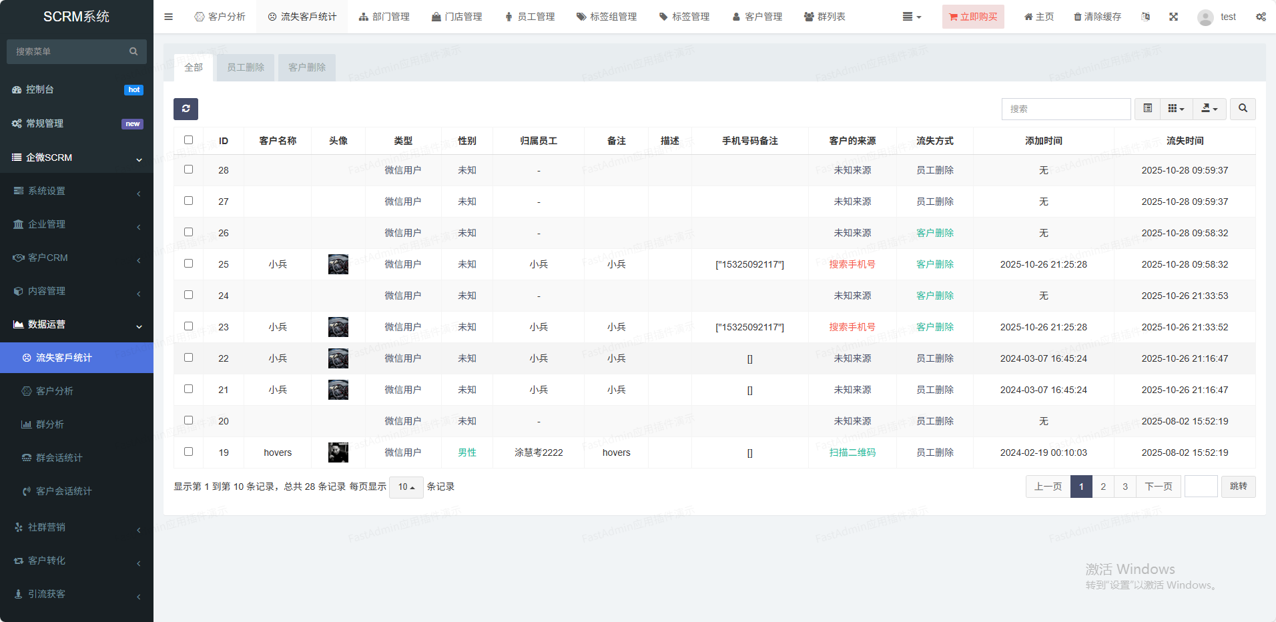The image size is (1276, 622).
Task: Switch to the 员工删除 tab
Action: (x=246, y=67)
